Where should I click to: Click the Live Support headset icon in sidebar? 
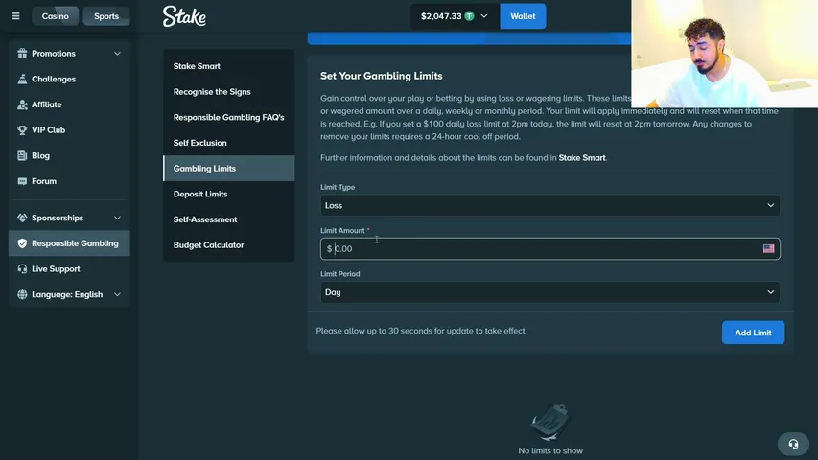[x=22, y=268]
